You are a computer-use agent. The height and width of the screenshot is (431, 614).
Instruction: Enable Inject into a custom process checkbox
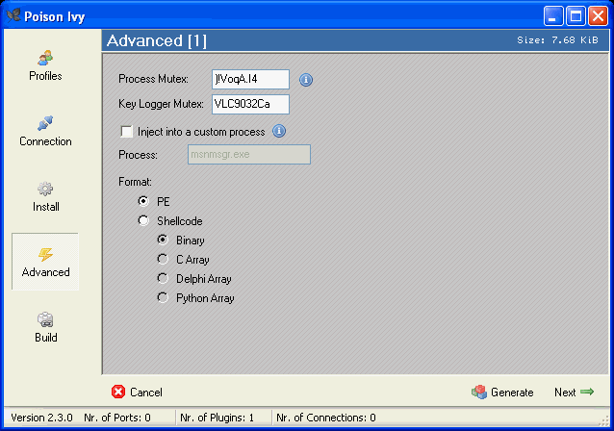(126, 132)
